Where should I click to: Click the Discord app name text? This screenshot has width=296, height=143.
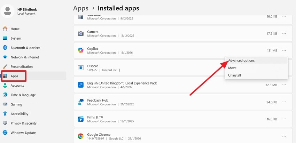click(x=93, y=66)
